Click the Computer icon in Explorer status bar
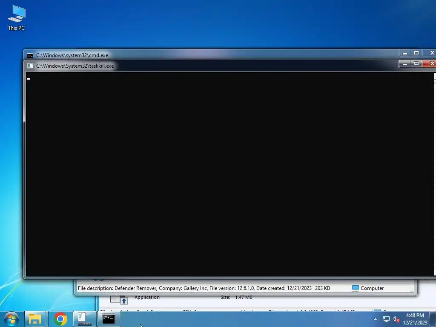Screen dimensions: 436x327 click(x=355, y=288)
